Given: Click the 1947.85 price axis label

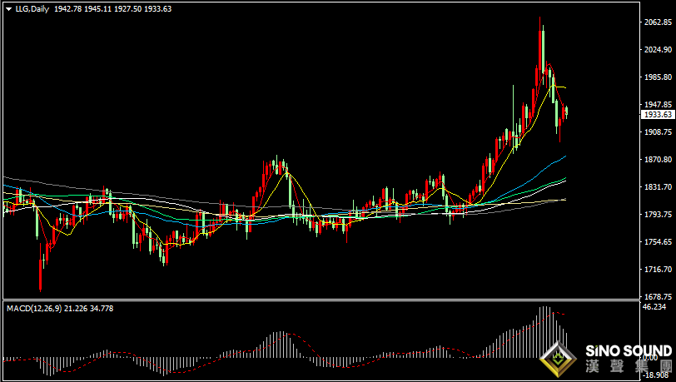Looking at the screenshot, I should click(x=659, y=104).
